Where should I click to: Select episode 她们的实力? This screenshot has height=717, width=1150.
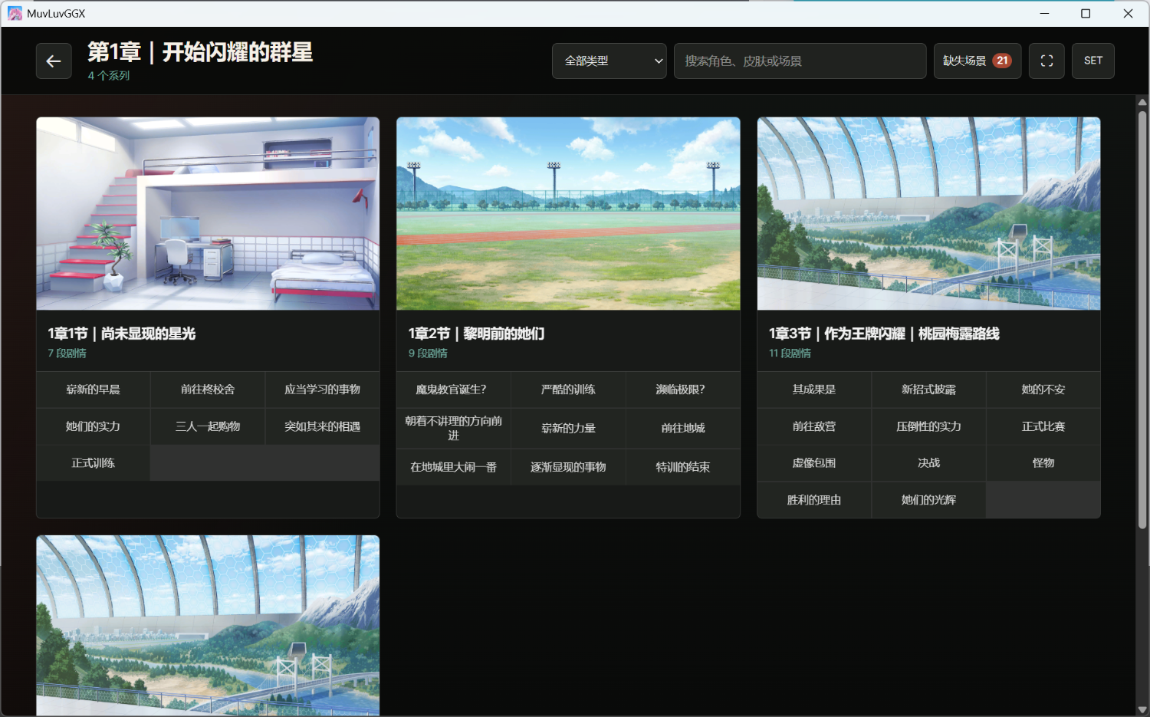94,426
